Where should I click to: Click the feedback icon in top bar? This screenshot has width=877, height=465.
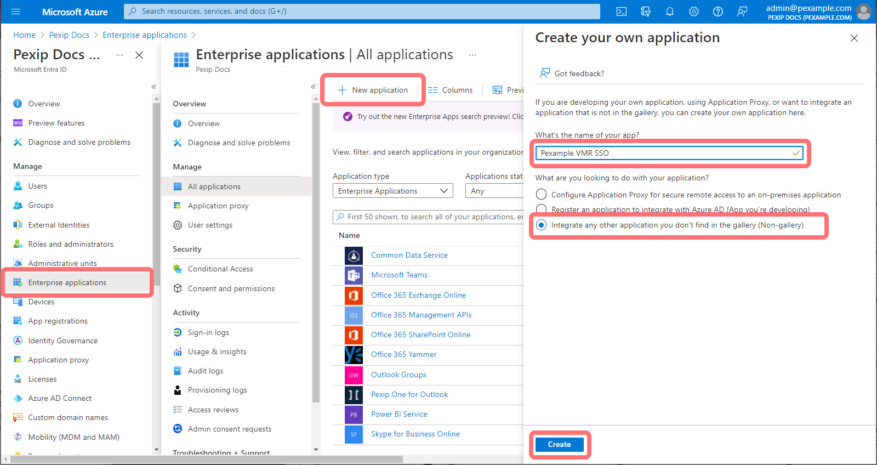coord(742,12)
